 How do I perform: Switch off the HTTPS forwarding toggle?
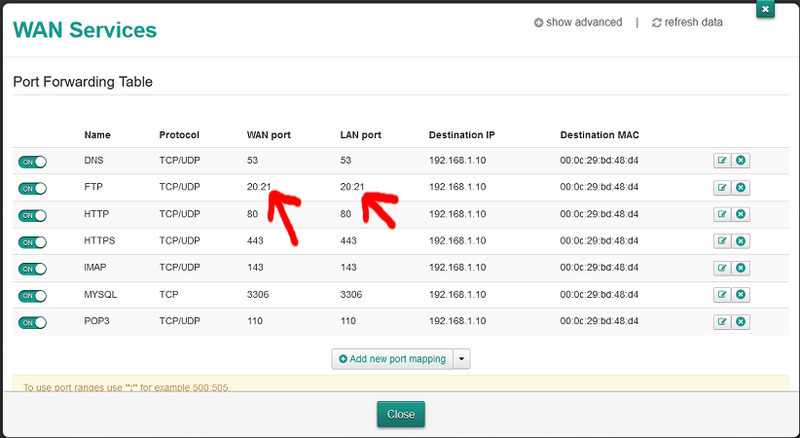click(x=32, y=242)
